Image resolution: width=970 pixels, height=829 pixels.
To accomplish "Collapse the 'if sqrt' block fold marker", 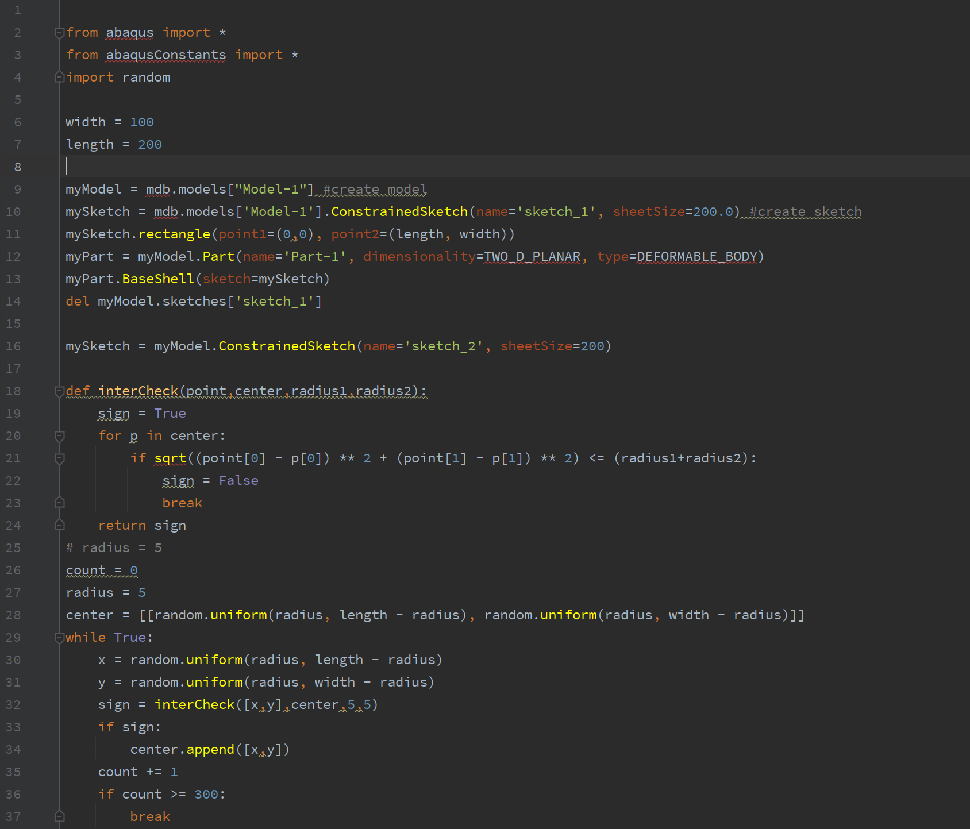I will tap(59, 458).
